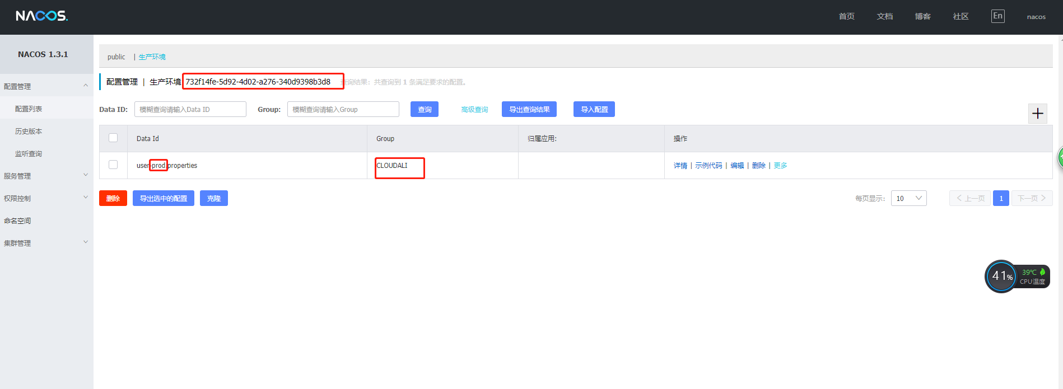Image resolution: width=1063 pixels, height=389 pixels.
Task: Click the NACOS logo
Action: click(42, 16)
